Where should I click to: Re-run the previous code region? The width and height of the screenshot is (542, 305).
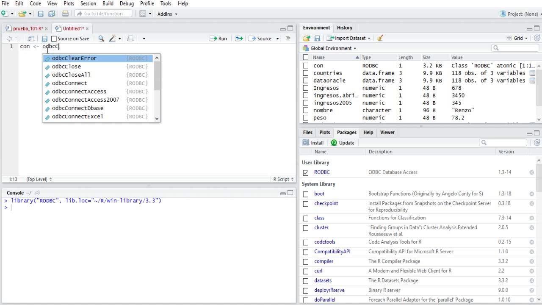[x=239, y=39]
